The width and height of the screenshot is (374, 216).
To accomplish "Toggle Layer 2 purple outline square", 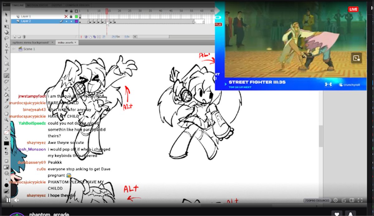I will 76,21.
